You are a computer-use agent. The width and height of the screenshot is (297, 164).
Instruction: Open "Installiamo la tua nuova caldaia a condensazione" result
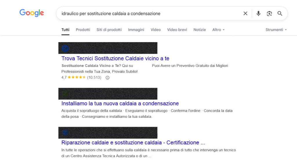tap(120, 103)
